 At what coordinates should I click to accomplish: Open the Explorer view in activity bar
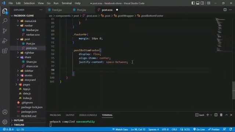5,11
